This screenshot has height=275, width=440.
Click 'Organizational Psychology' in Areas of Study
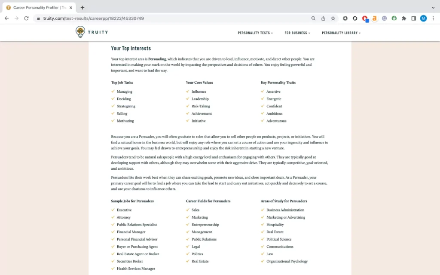[x=287, y=261]
